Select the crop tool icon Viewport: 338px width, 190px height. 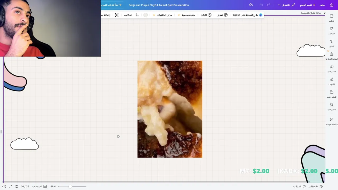tap(137, 15)
